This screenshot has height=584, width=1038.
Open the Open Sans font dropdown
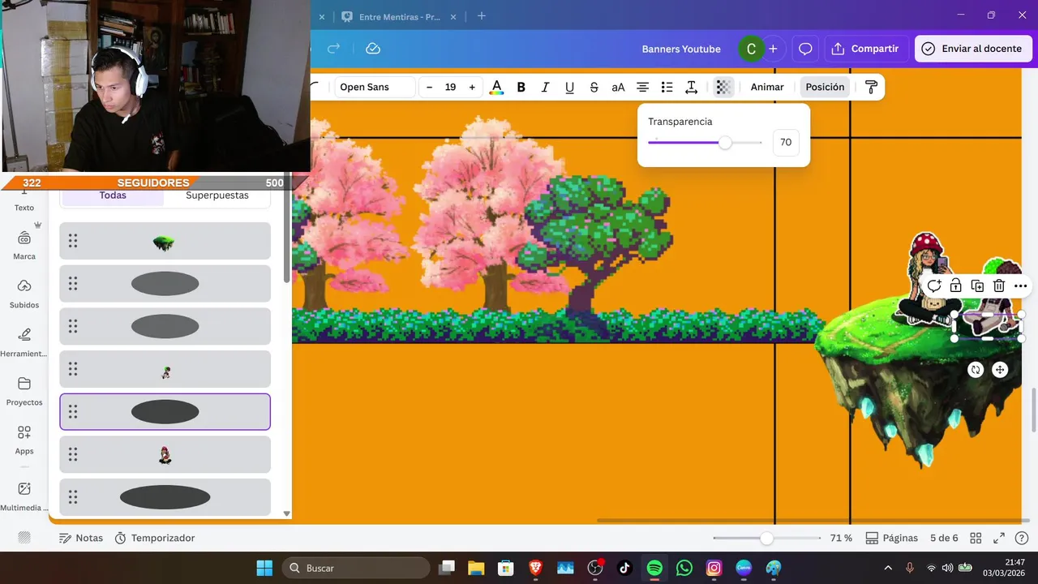(375, 87)
